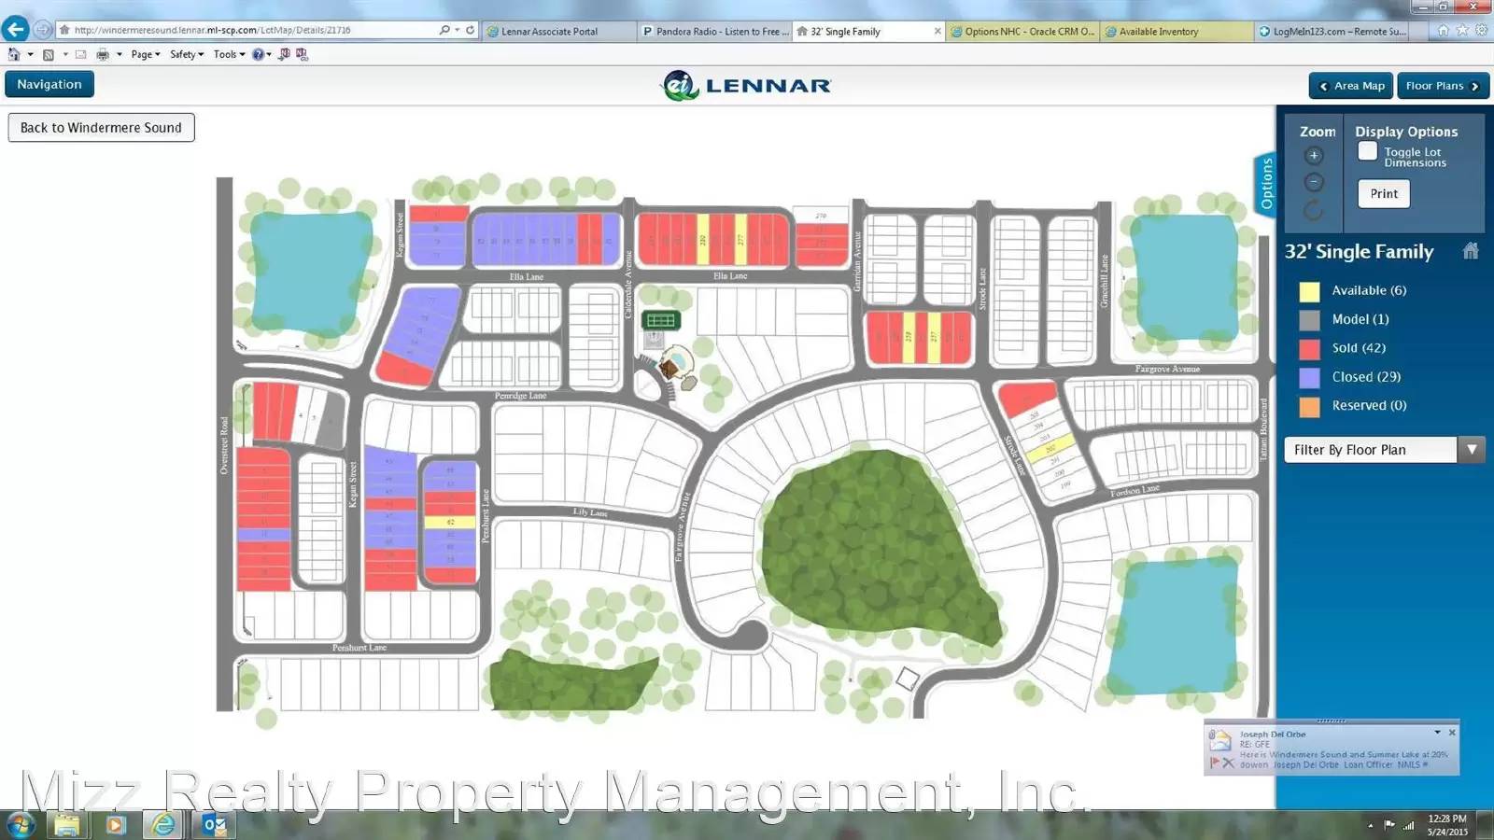1494x840 pixels.
Task: Open browser Favorites star icon
Action: 1462,30
